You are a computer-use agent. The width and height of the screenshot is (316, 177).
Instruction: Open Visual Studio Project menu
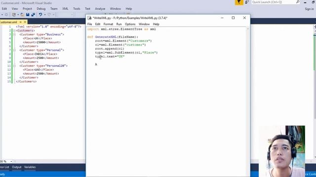pyautogui.click(x=27, y=9)
